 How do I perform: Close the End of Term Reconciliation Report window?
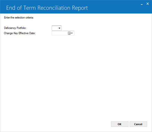pos(147,4)
